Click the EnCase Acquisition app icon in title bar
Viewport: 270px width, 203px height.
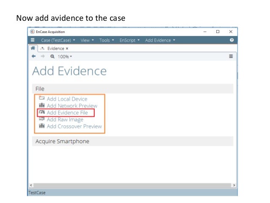point(32,32)
